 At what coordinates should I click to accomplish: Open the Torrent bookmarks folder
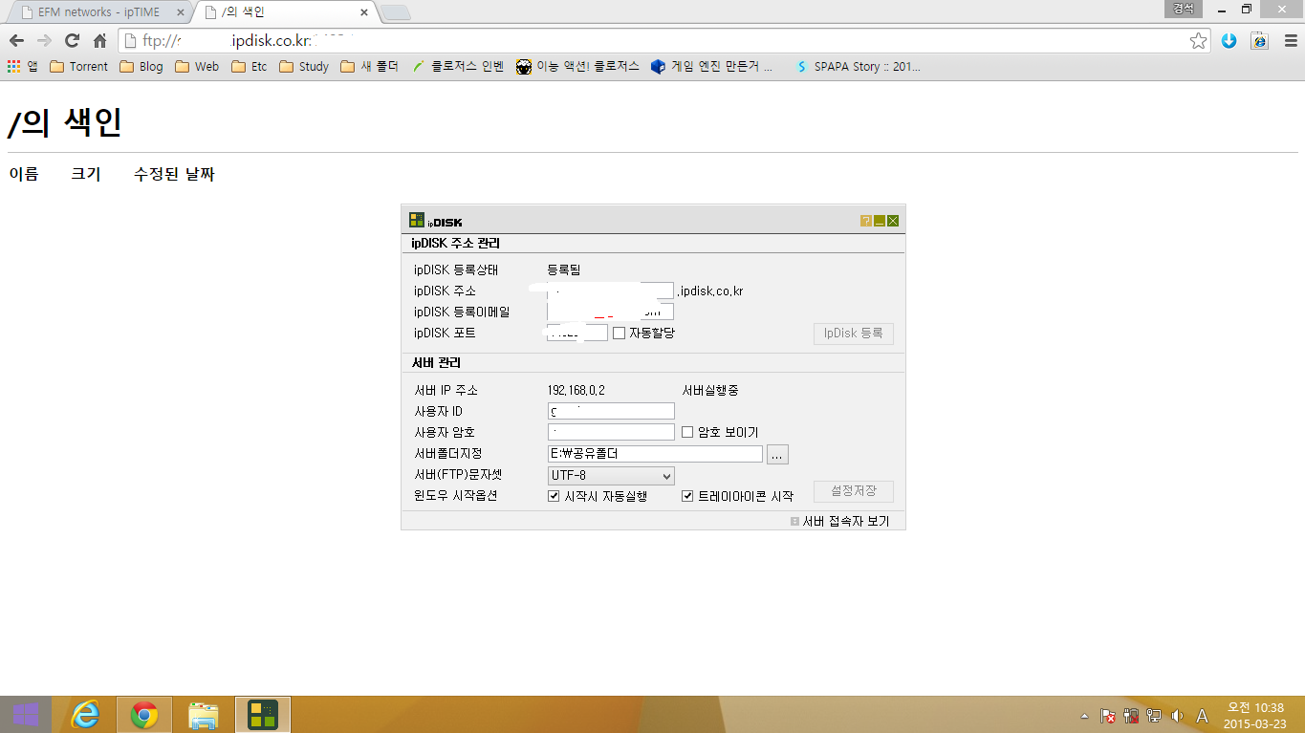point(78,67)
